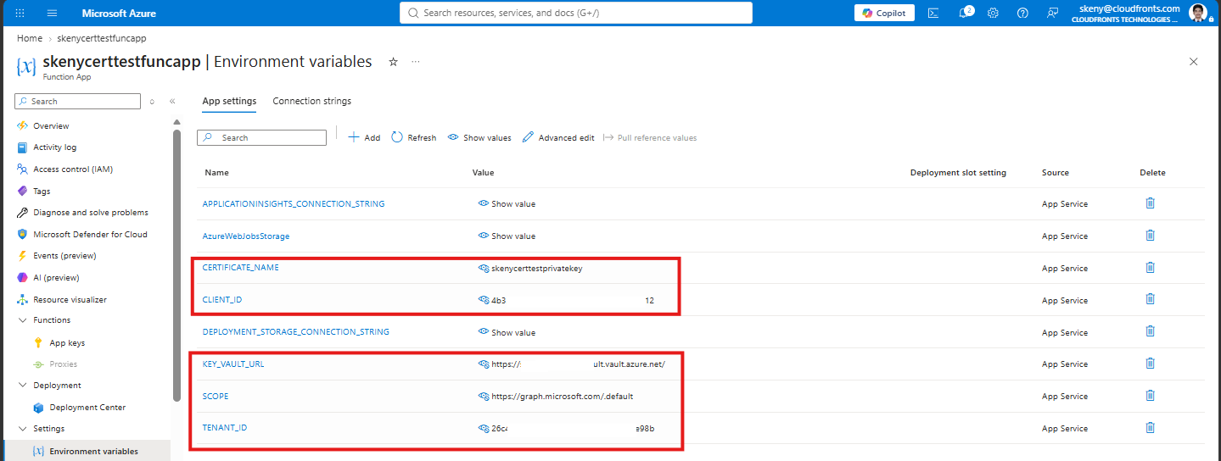Image resolution: width=1221 pixels, height=461 pixels.
Task: Open the hamburger portal menu
Action: click(53, 14)
